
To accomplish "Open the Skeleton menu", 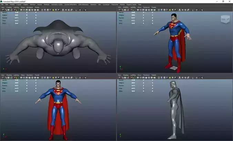I will point(93,4).
